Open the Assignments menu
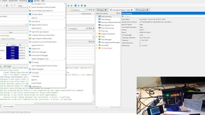 13,1
